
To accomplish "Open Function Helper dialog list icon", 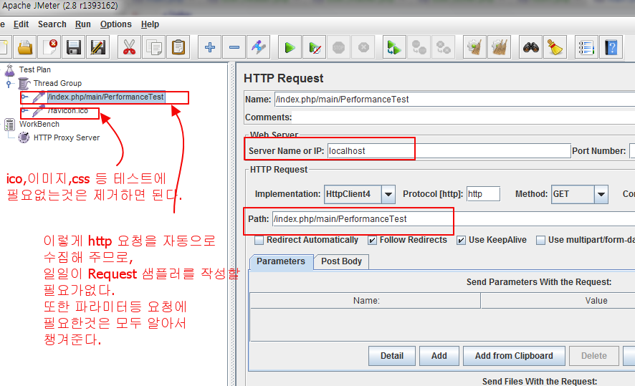I will click(x=586, y=48).
